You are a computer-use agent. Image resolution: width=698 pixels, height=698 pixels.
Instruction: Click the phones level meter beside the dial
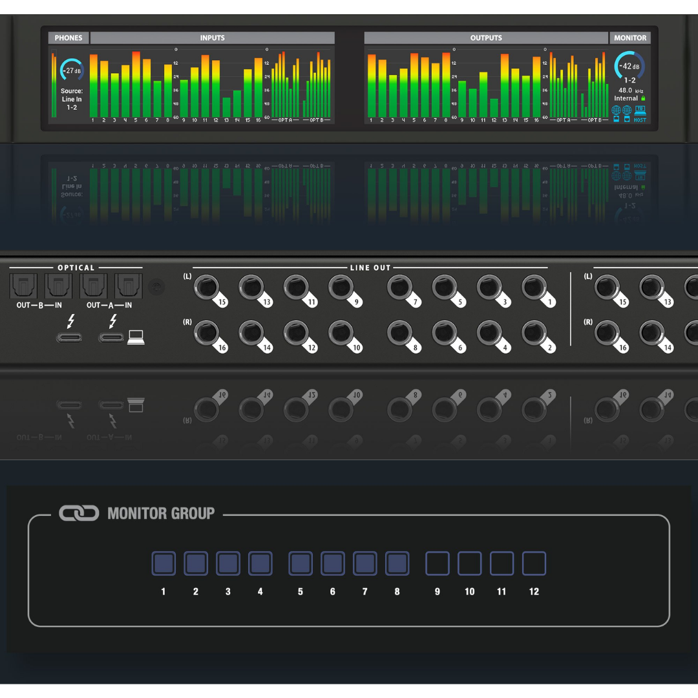(x=54, y=83)
